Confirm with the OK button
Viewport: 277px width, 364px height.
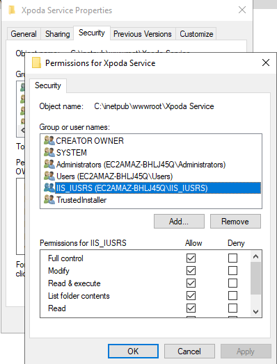(133, 351)
